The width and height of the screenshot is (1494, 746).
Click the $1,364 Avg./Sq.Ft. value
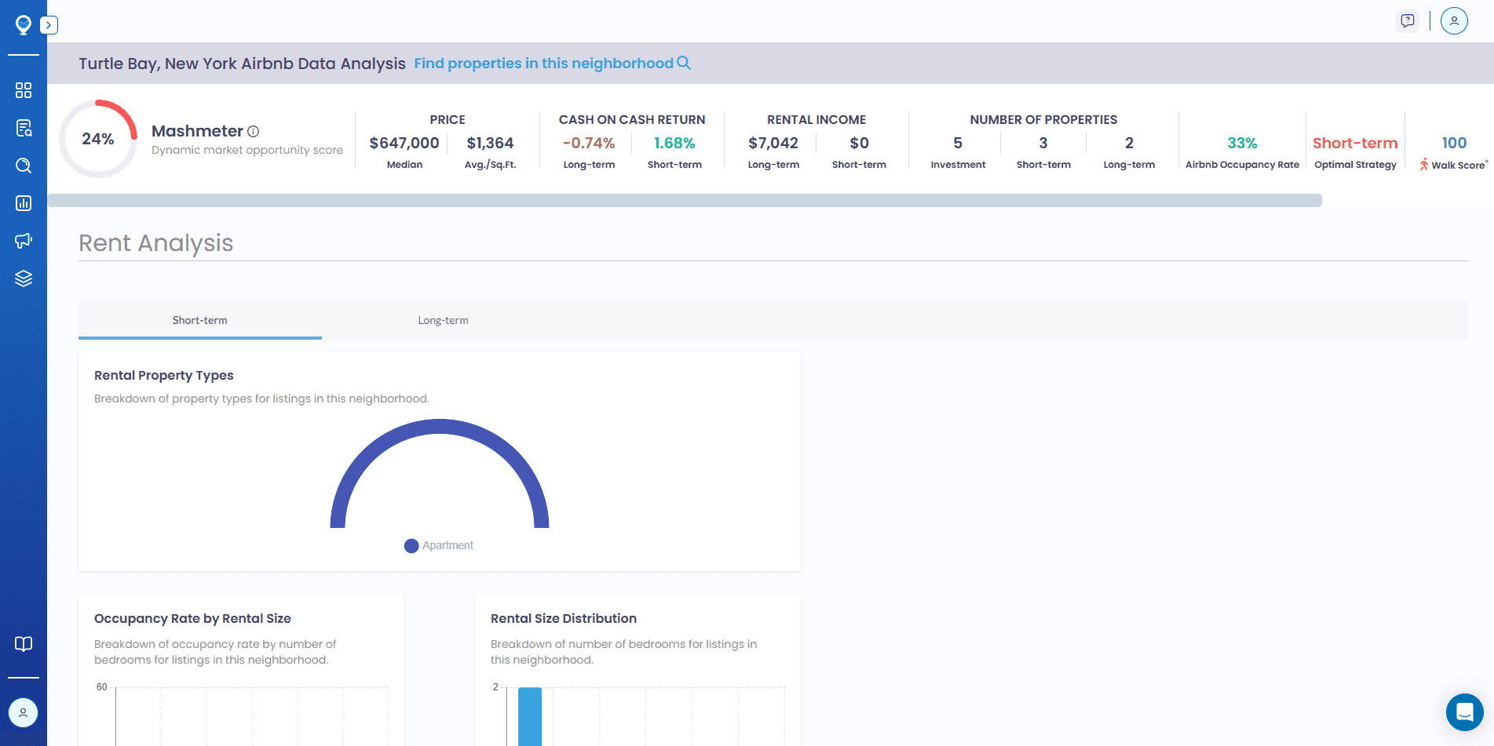pyautogui.click(x=490, y=143)
